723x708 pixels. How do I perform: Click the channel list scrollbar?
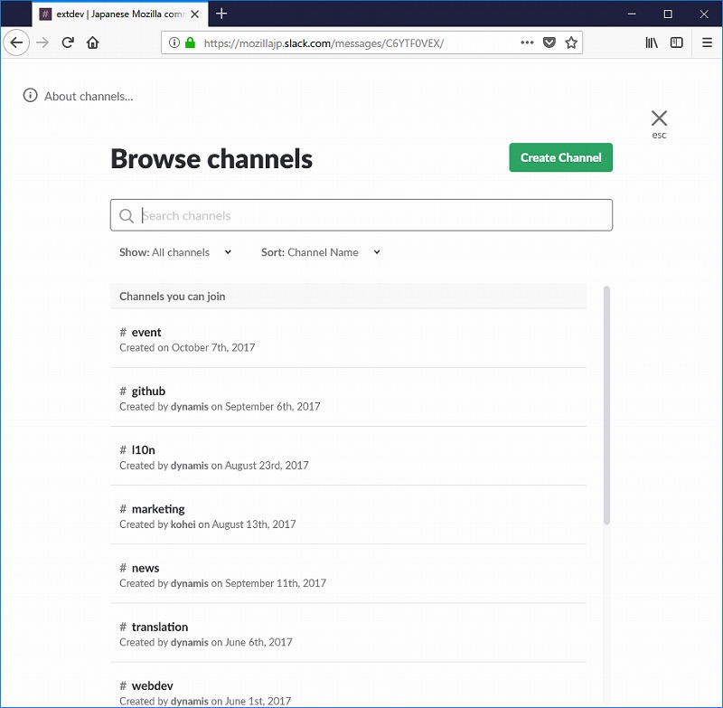pos(606,405)
